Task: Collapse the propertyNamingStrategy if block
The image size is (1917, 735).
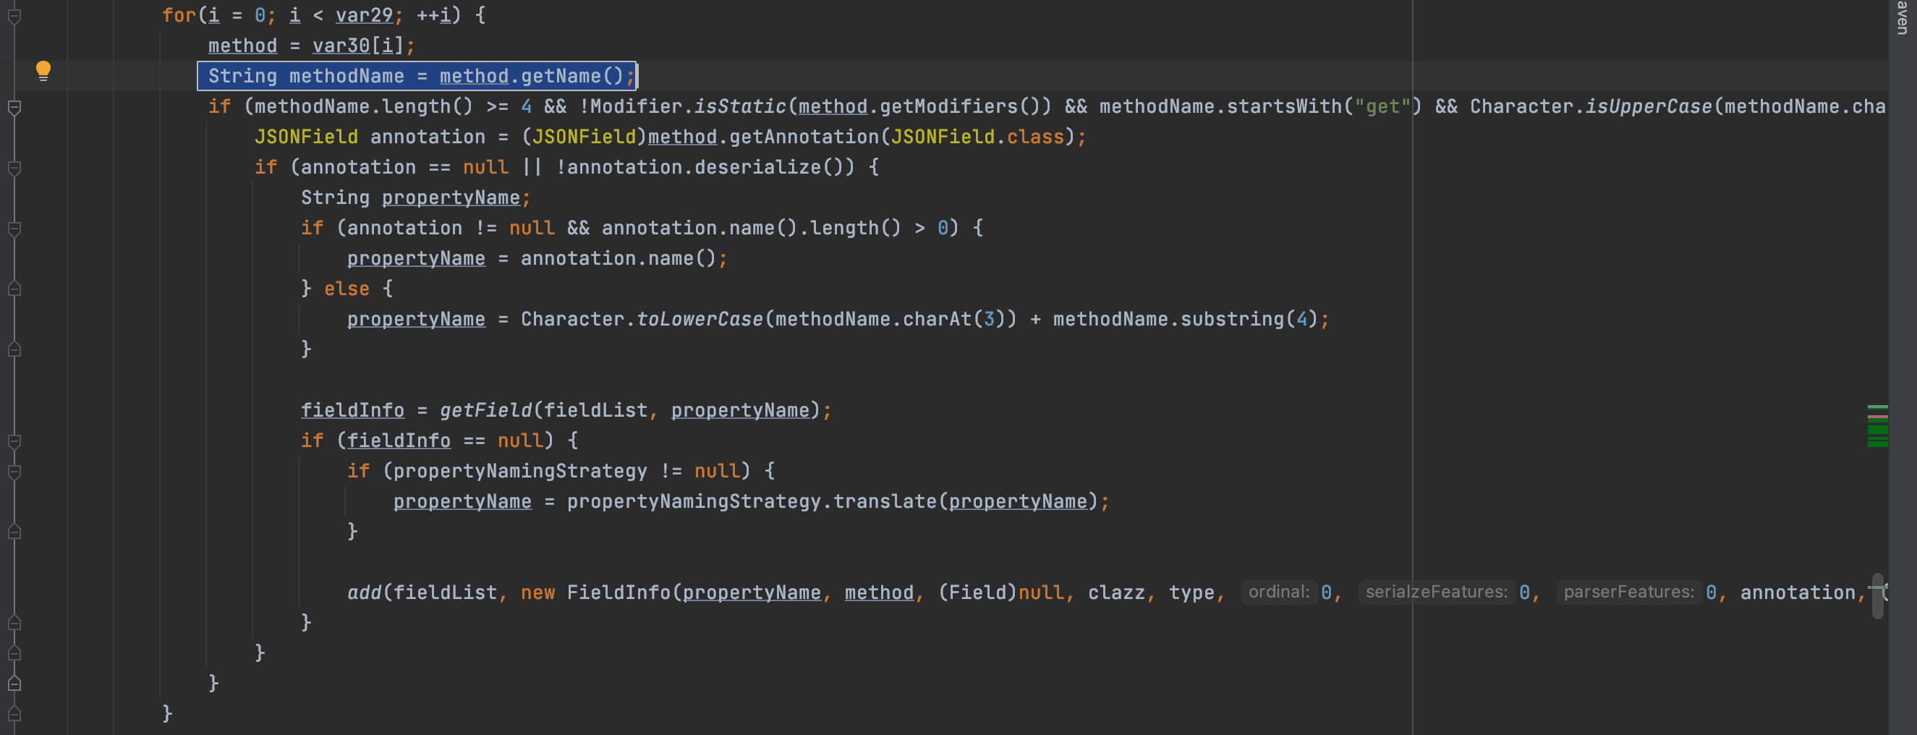Action: tap(14, 472)
